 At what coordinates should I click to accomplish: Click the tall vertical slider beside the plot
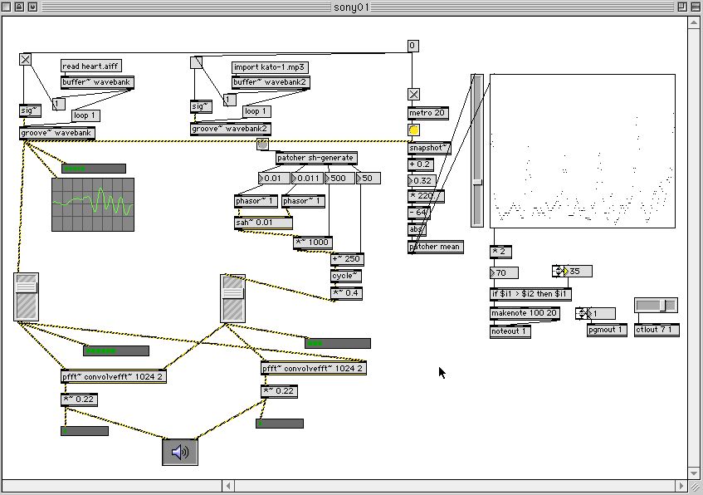click(x=477, y=149)
